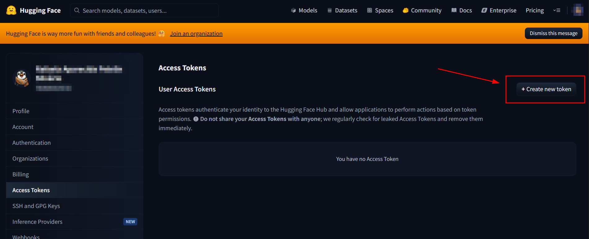Image resolution: width=589 pixels, height=239 pixels.
Task: Click the penguin profile avatar
Action: [x=22, y=78]
